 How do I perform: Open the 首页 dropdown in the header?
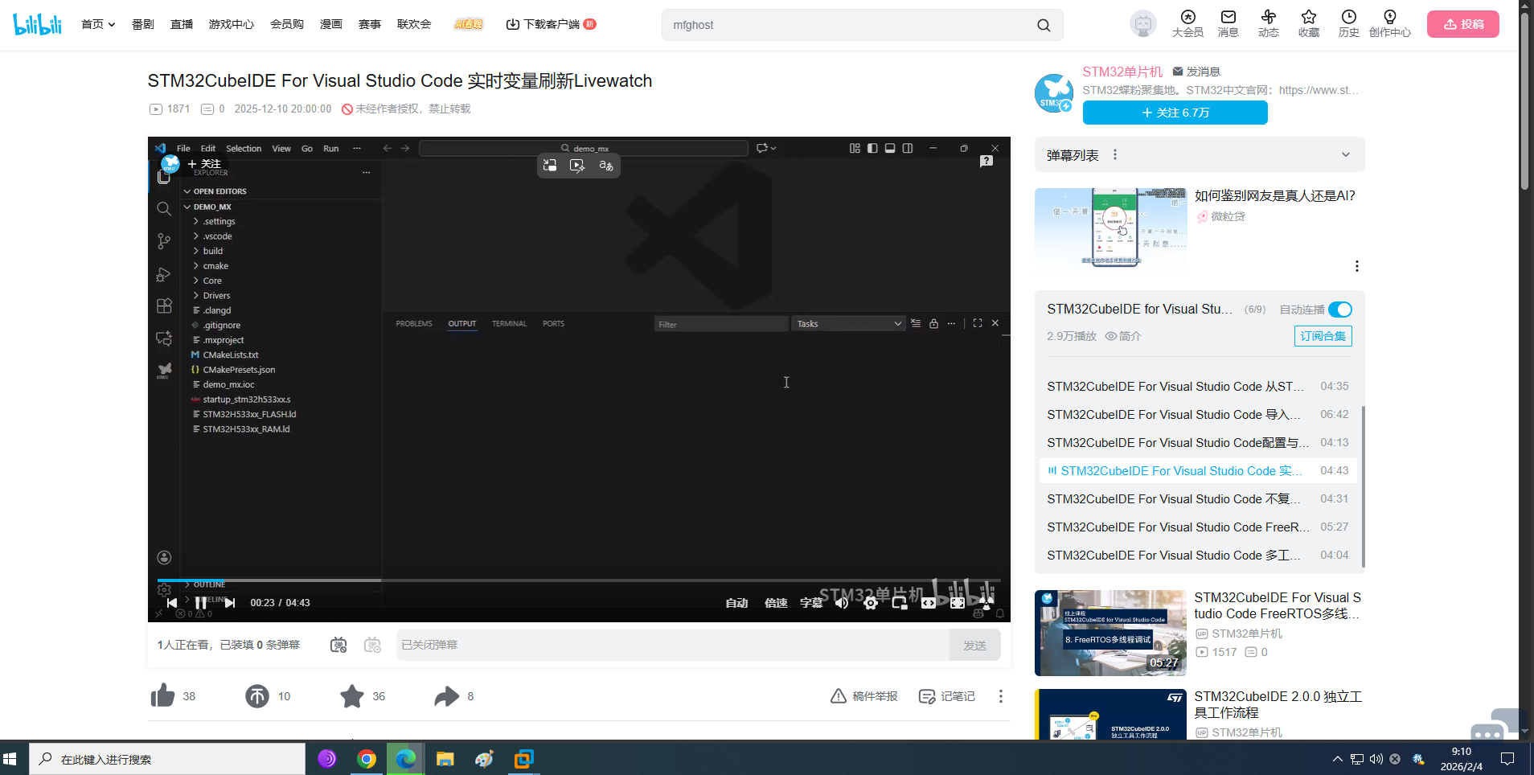[98, 24]
